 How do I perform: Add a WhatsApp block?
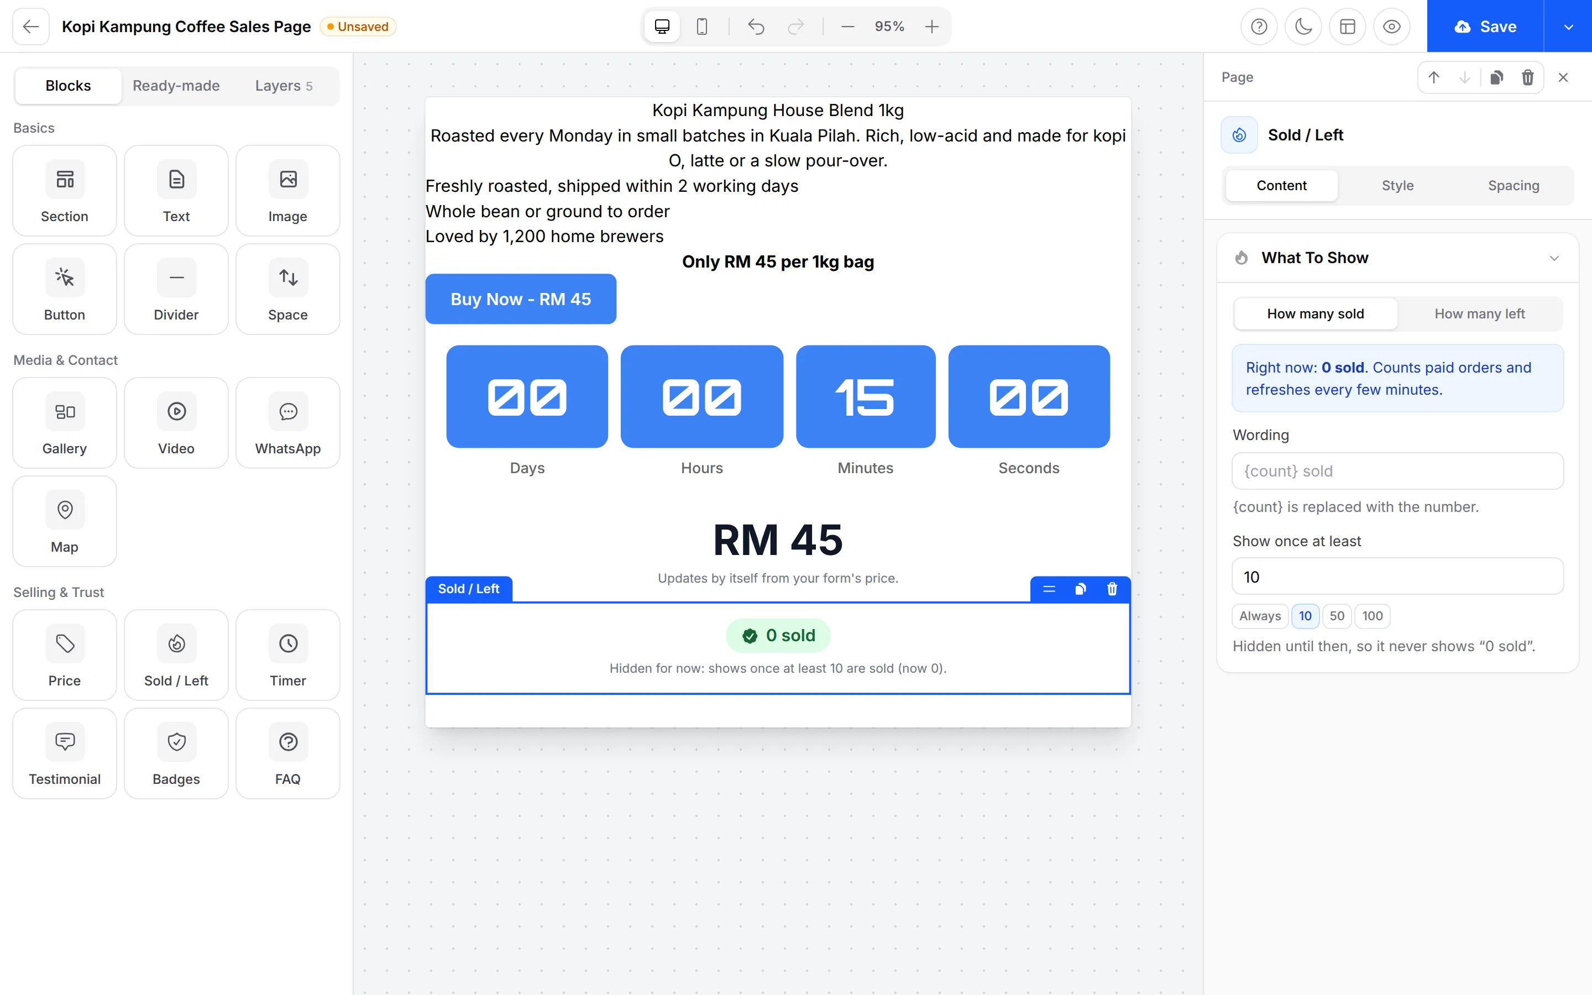point(287,423)
